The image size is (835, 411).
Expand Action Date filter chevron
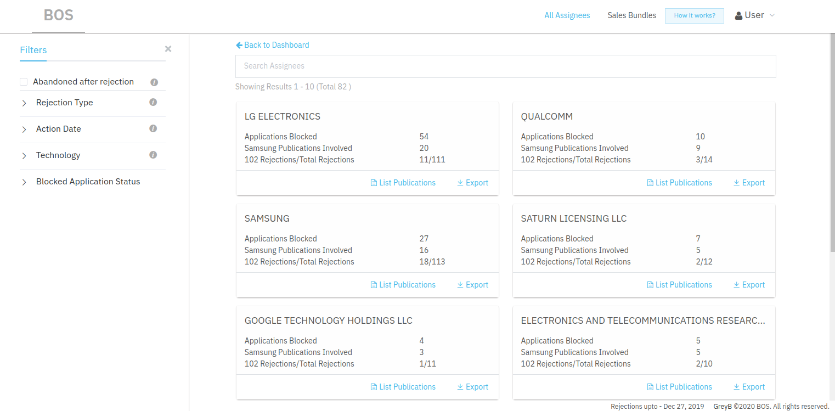[x=24, y=130]
